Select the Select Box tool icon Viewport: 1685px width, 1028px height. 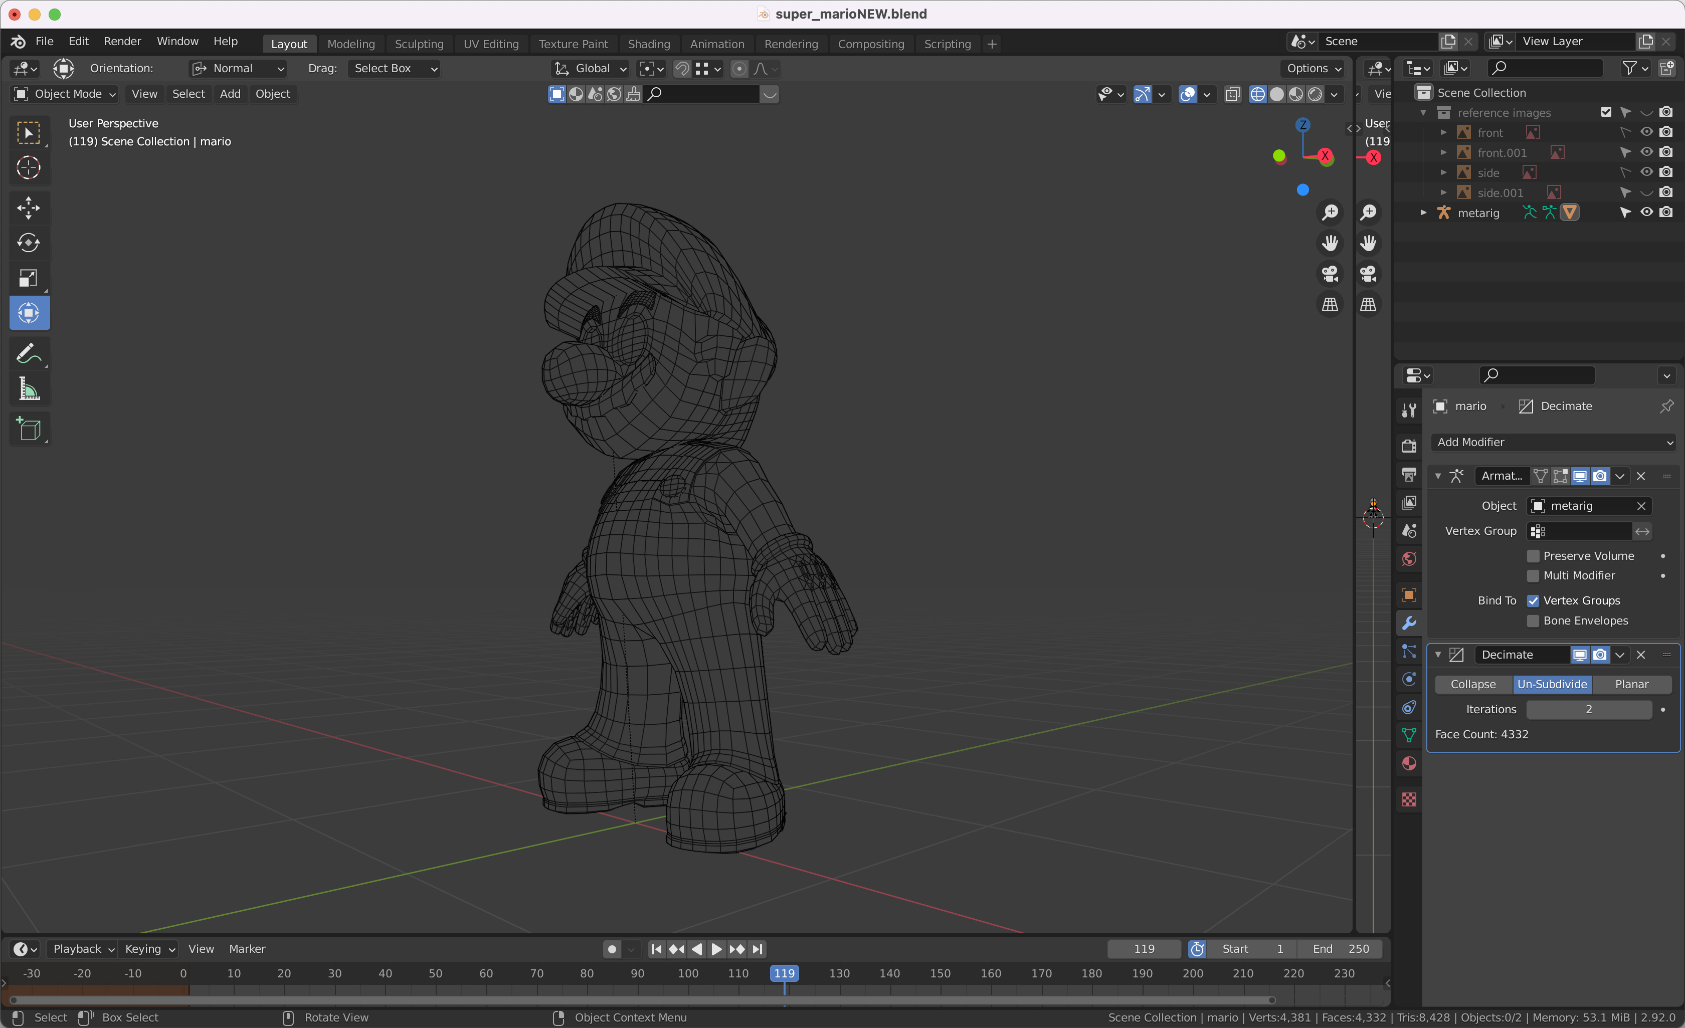coord(29,133)
